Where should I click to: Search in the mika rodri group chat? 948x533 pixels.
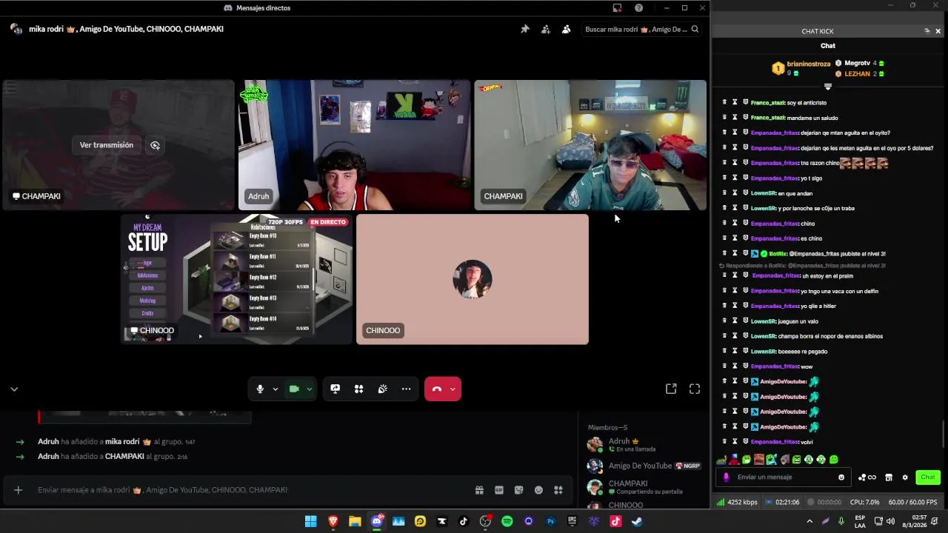point(641,29)
